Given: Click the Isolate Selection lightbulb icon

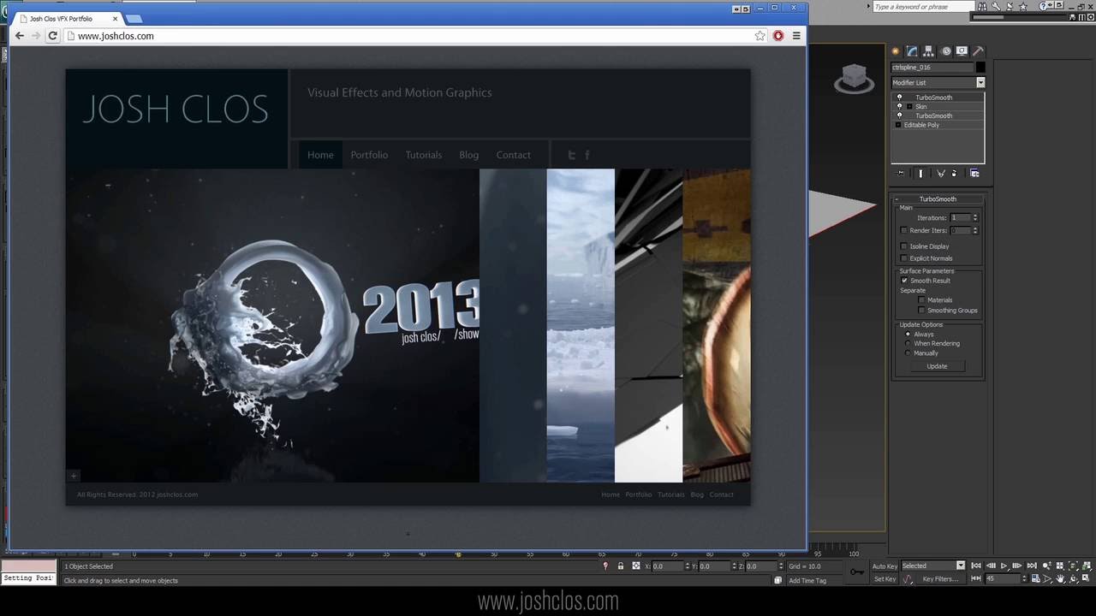Looking at the screenshot, I should pyautogui.click(x=605, y=566).
